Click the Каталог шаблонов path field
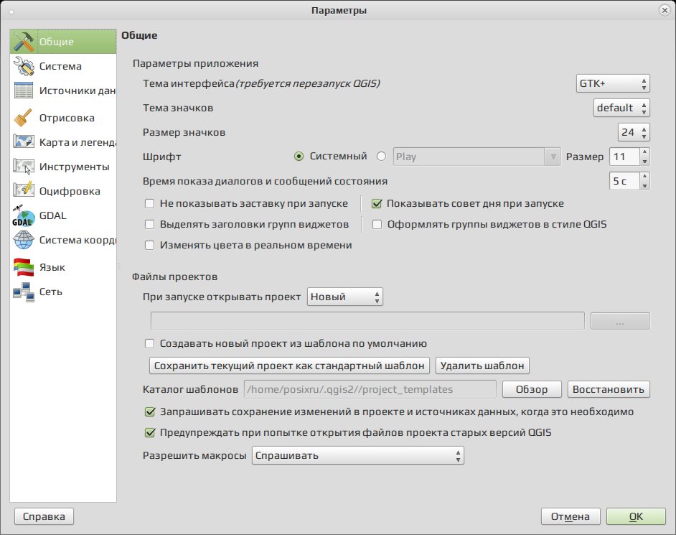Image resolution: width=676 pixels, height=535 pixels. point(370,389)
